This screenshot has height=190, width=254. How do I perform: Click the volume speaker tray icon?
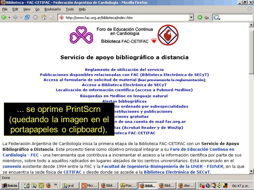coord(219,186)
